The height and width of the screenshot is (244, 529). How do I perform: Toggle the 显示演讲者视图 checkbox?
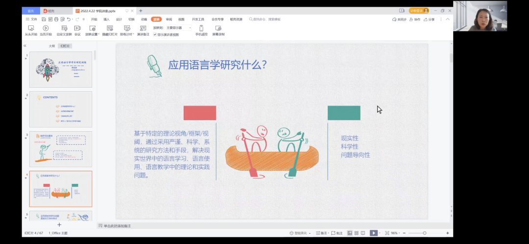tap(155, 35)
